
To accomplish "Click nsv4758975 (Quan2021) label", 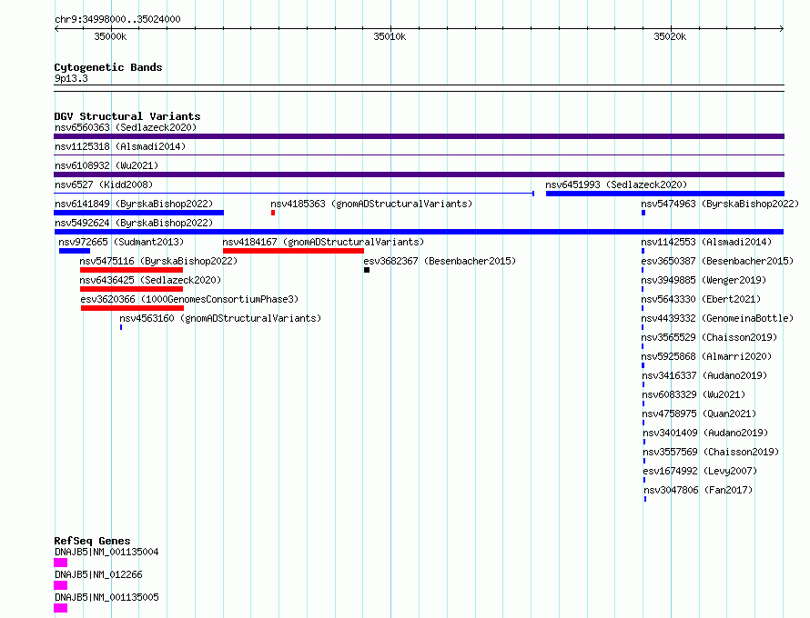I will point(700,414).
